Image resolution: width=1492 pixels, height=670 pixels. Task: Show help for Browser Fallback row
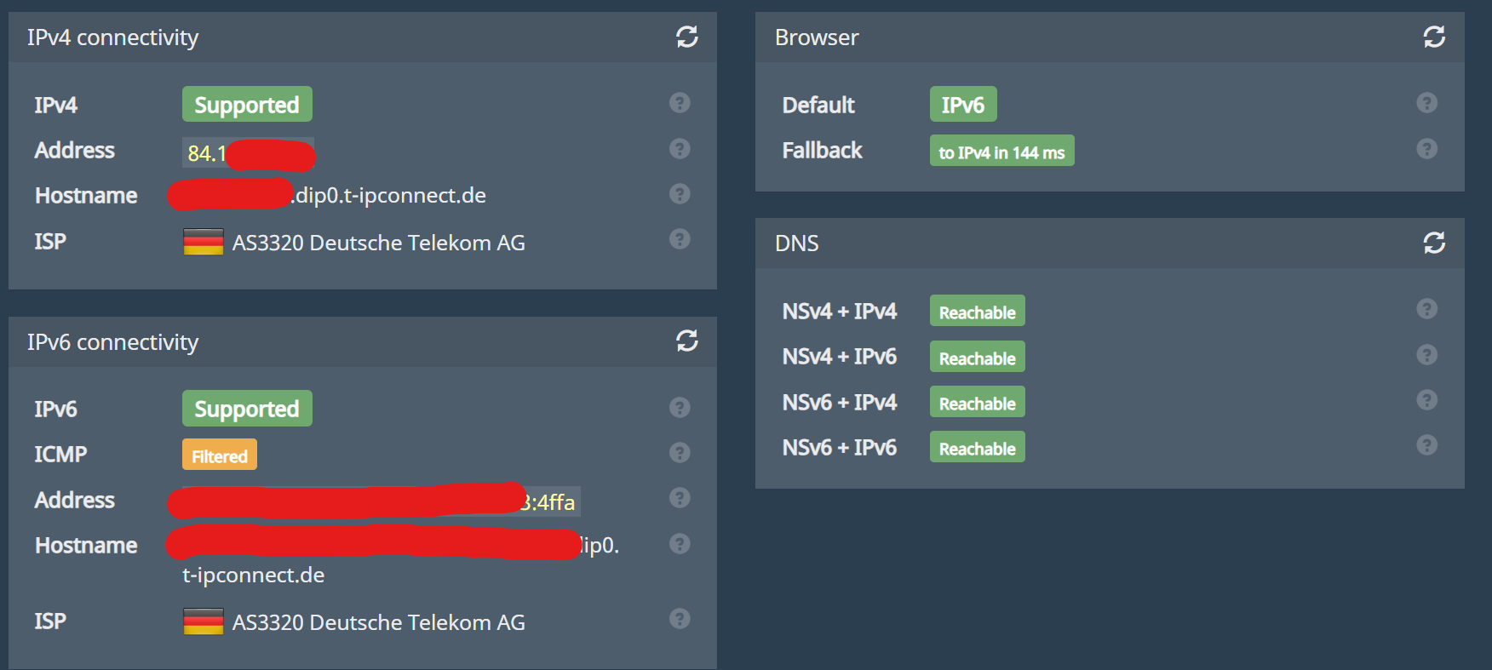point(1426,149)
